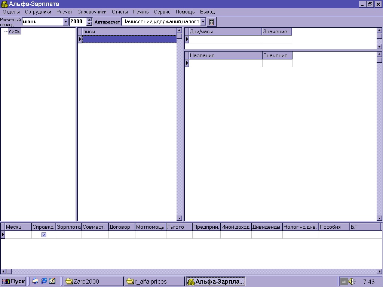Open the Справочники menu
This screenshot has width=383, height=287.
coord(92,12)
